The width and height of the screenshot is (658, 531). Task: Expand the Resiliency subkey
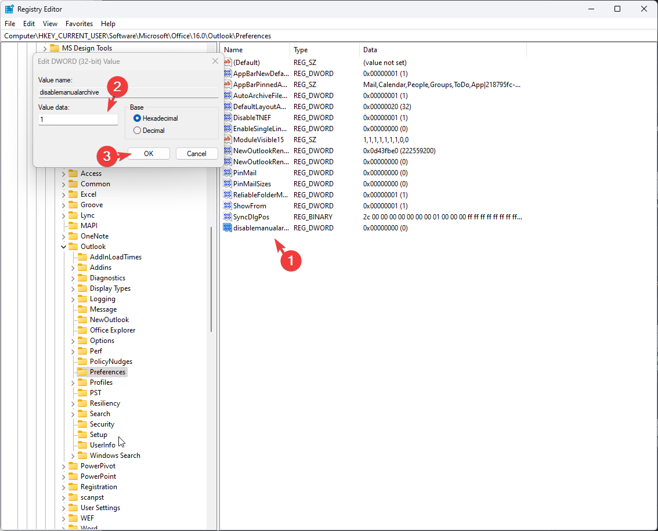(73, 404)
